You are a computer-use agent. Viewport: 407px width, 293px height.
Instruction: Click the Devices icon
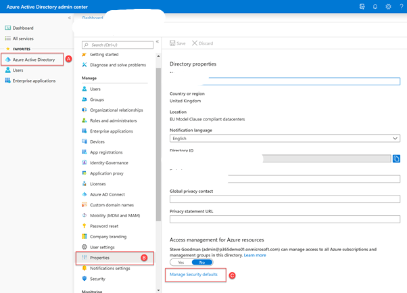tap(85, 141)
